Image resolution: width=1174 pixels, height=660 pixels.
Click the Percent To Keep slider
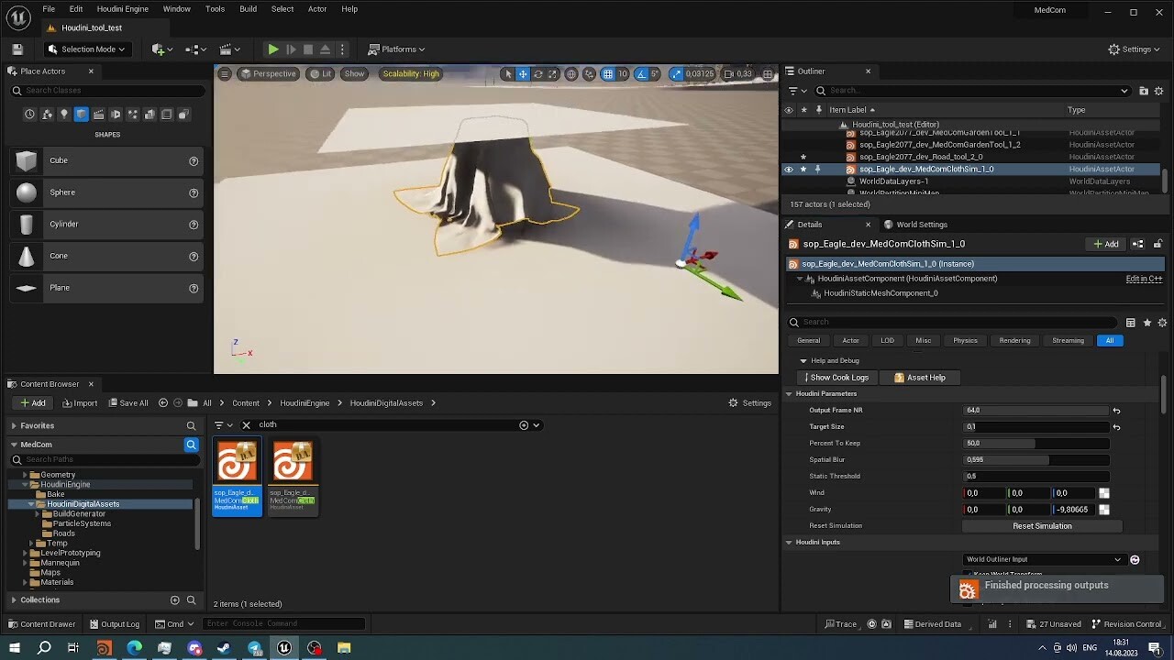(x=1035, y=444)
